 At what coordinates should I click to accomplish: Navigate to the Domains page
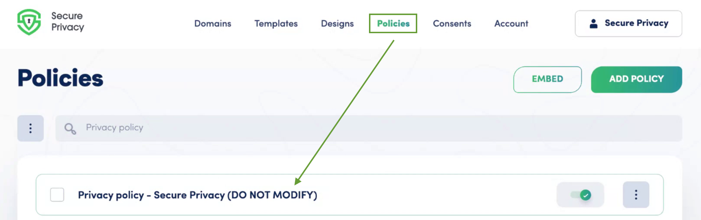tap(213, 23)
